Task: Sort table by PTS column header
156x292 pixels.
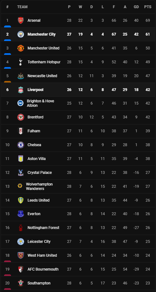Action: pos(148,7)
